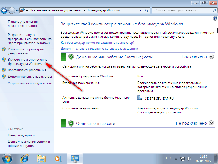Click the network icon in system tray
This screenshot has height=164, width=218.
183,159
